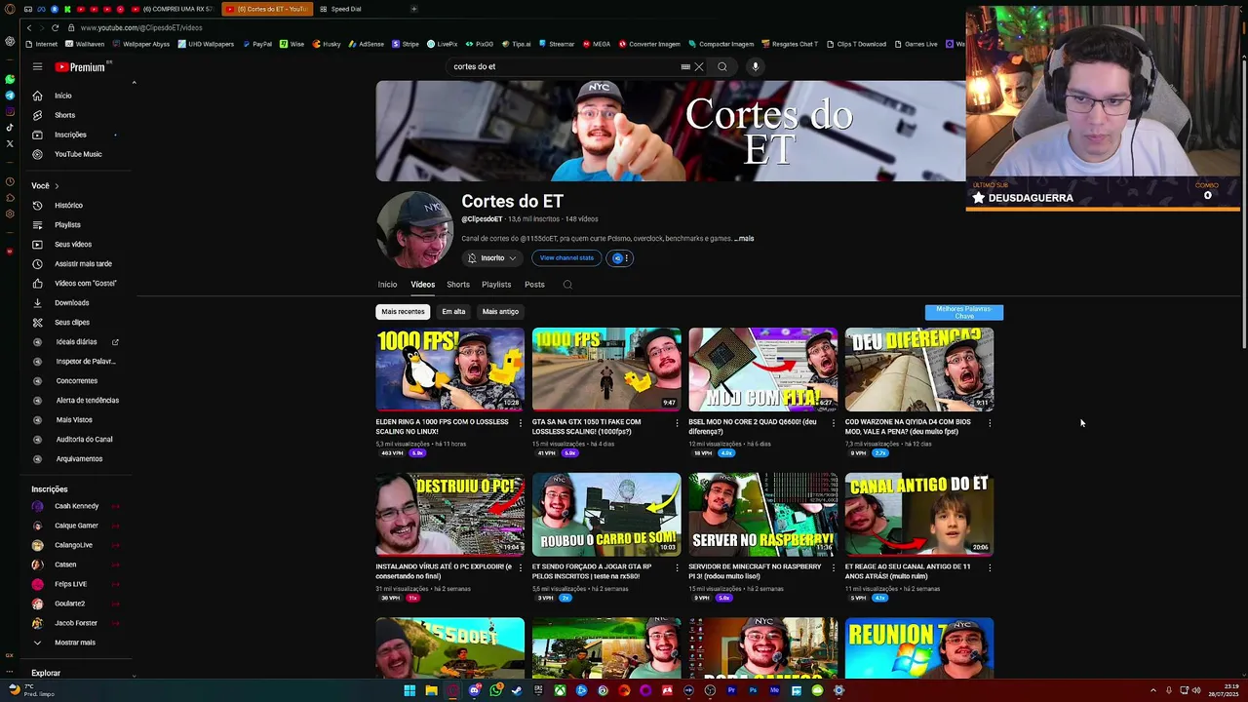Open 'Canal antigo do ET' video thumbnail
The height and width of the screenshot is (702, 1248).
(x=919, y=514)
